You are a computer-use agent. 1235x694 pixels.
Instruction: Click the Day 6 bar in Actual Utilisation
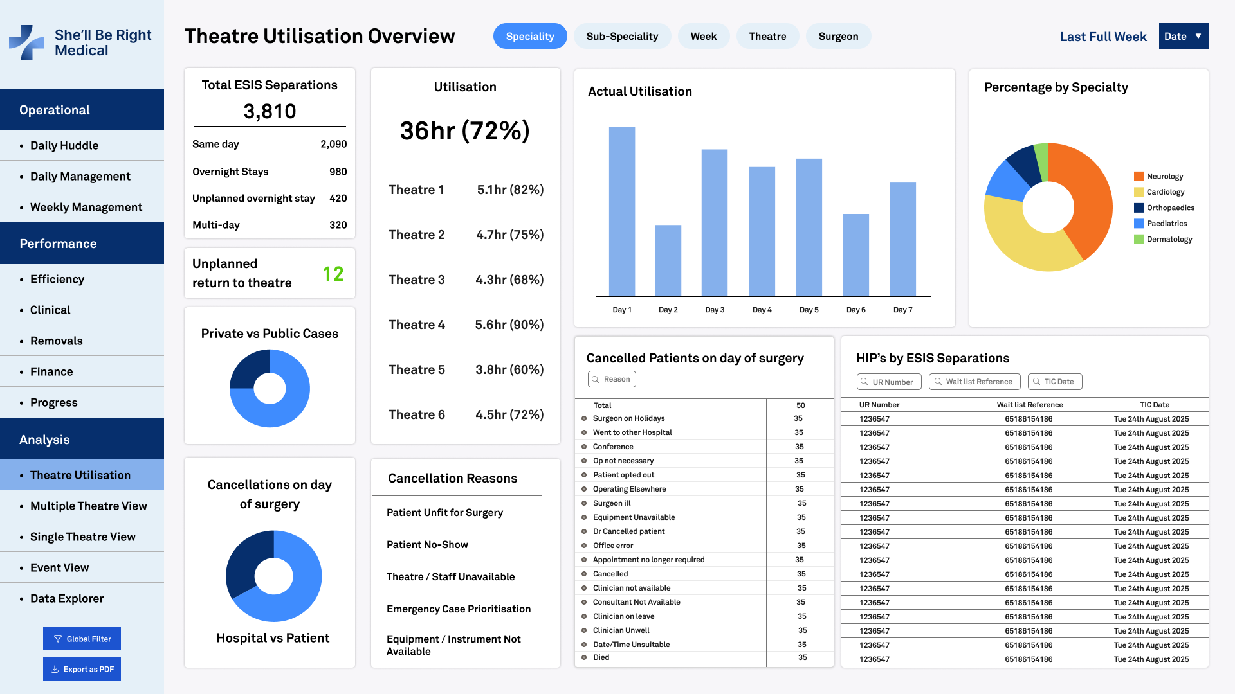coord(855,255)
